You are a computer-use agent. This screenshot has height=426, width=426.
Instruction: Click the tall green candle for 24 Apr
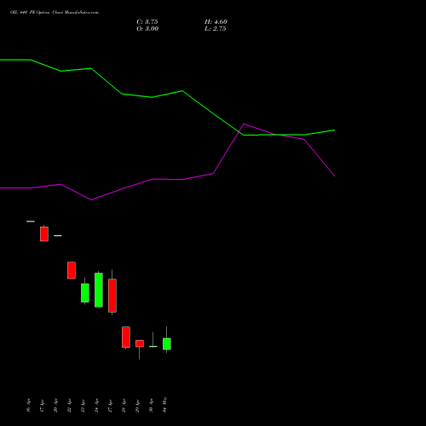tap(99, 290)
